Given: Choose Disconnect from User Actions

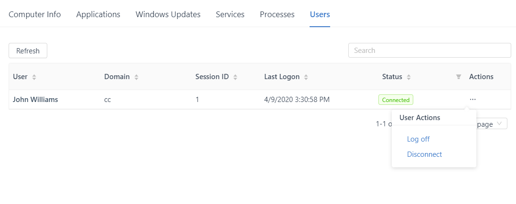Looking at the screenshot, I should point(424,154).
